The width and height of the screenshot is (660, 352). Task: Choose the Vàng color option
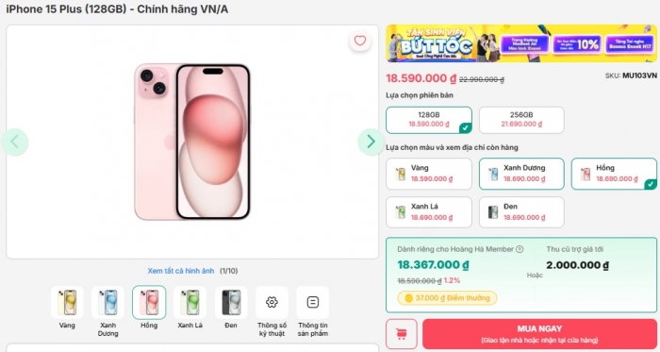(429, 174)
